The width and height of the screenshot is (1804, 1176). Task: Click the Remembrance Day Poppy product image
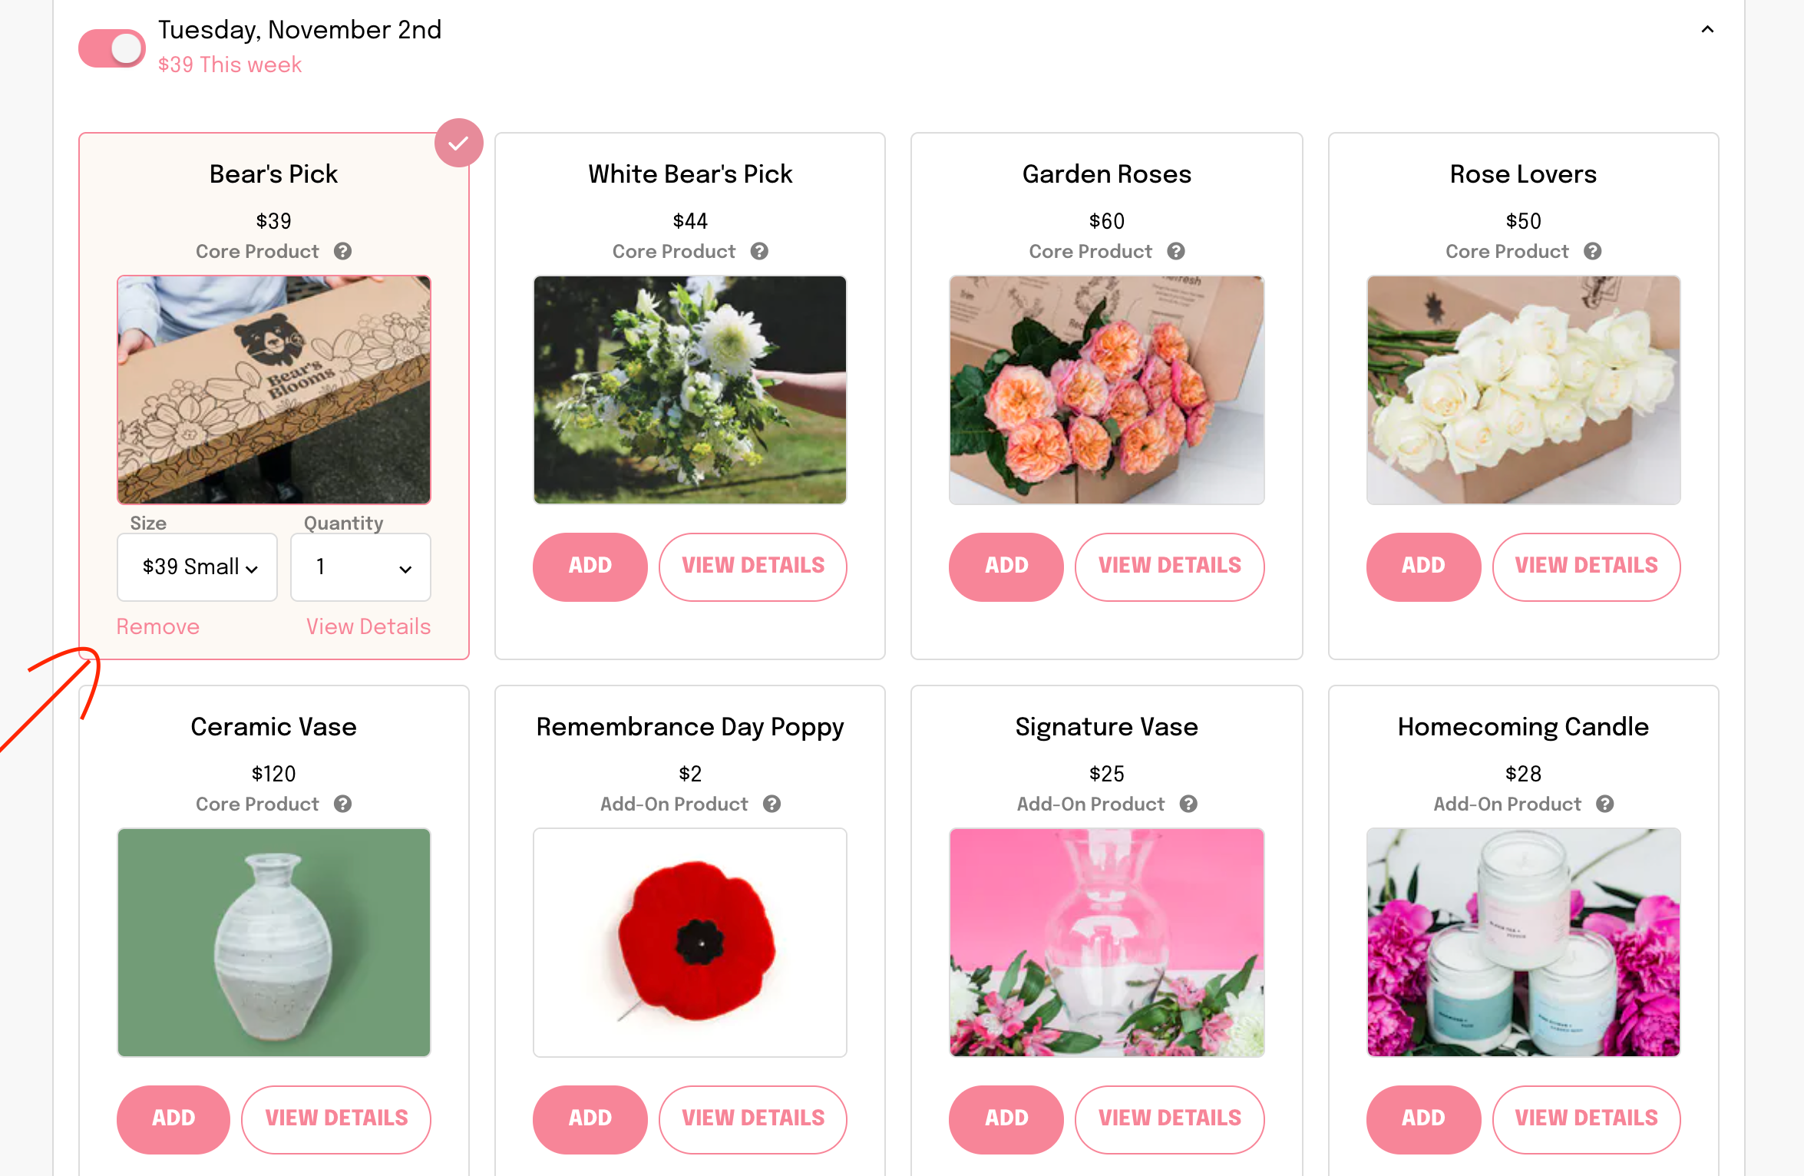click(x=689, y=942)
